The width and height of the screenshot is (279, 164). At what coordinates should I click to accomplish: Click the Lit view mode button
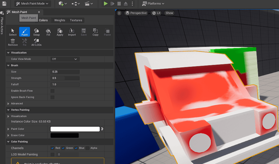[157, 13]
